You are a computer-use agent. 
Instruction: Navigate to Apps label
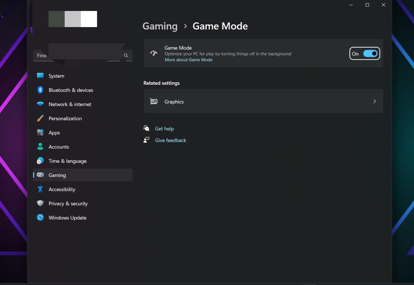[54, 133]
